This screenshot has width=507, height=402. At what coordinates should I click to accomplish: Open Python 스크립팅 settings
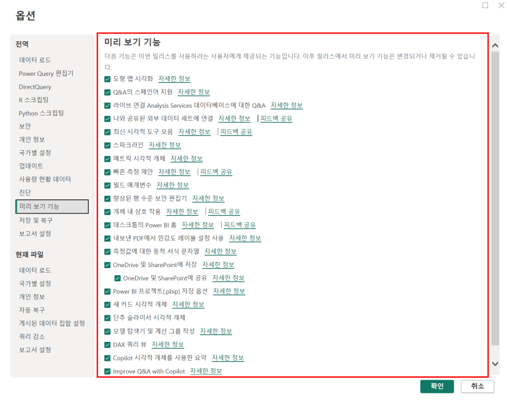[x=41, y=113]
